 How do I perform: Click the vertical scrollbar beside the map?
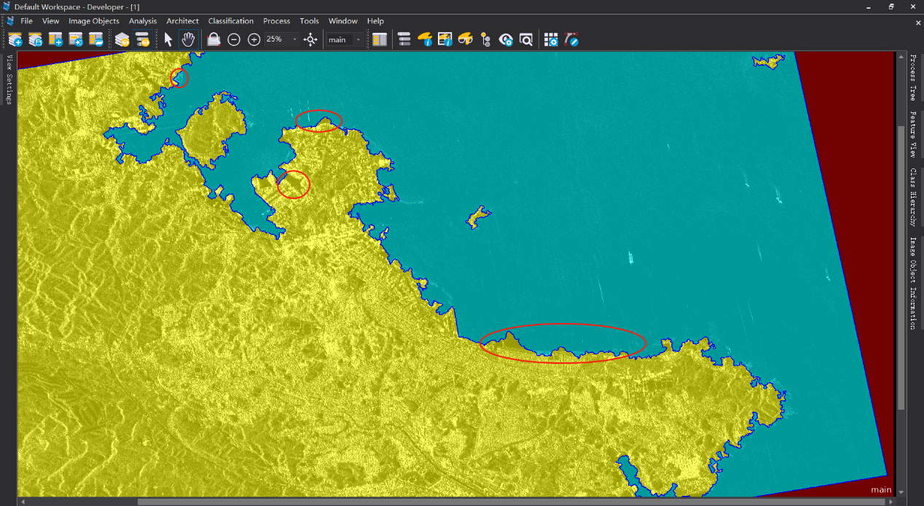click(901, 266)
